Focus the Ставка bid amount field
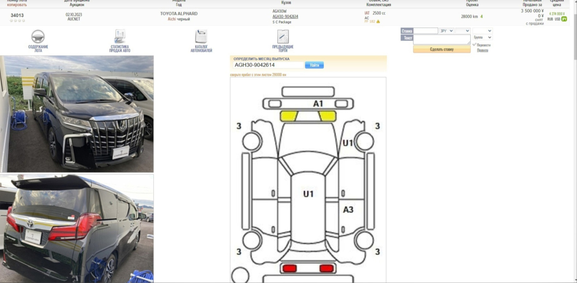This screenshot has width=577, height=283. (x=426, y=31)
